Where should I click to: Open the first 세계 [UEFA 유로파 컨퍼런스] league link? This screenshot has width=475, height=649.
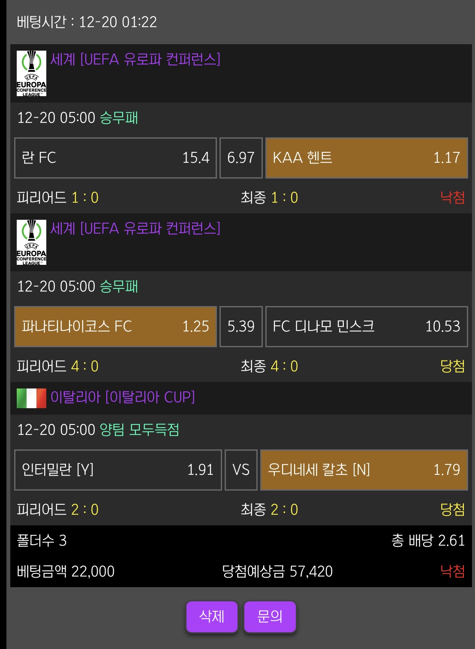point(135,59)
